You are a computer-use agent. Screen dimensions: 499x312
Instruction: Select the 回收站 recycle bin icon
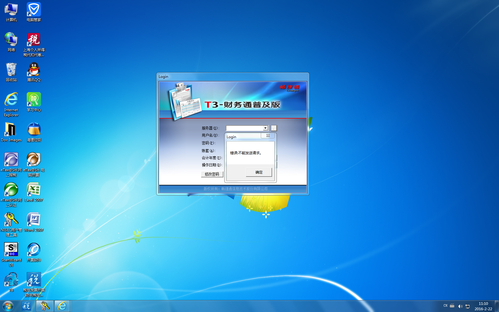point(11,72)
